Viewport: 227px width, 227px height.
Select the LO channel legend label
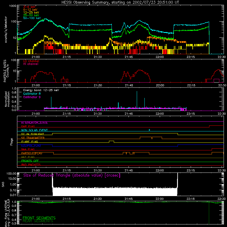pos(31,61)
